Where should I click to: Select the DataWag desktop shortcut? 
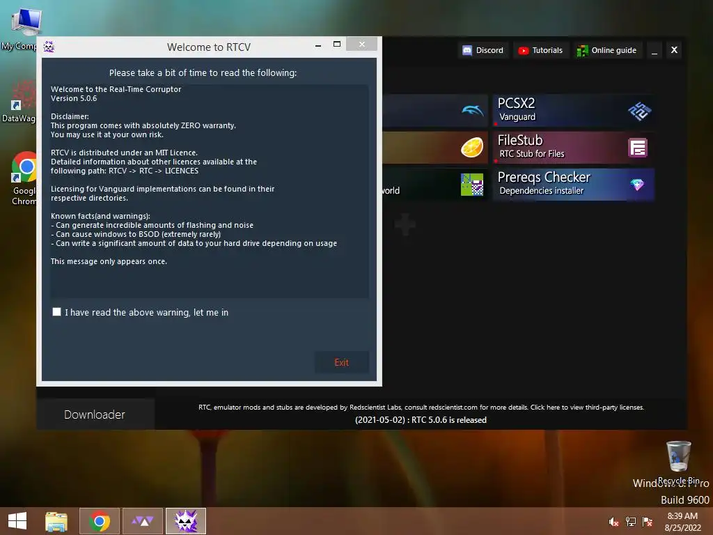click(19, 101)
